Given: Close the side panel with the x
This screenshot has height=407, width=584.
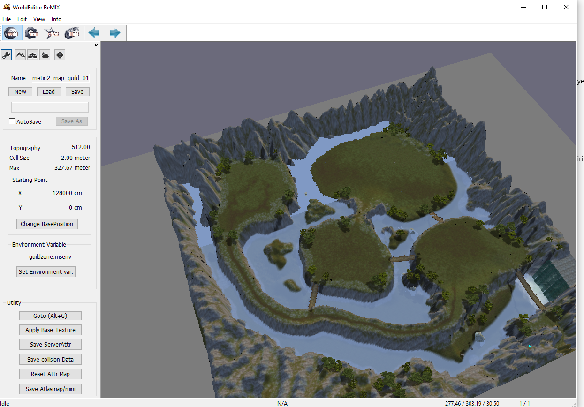Looking at the screenshot, I should pos(96,45).
